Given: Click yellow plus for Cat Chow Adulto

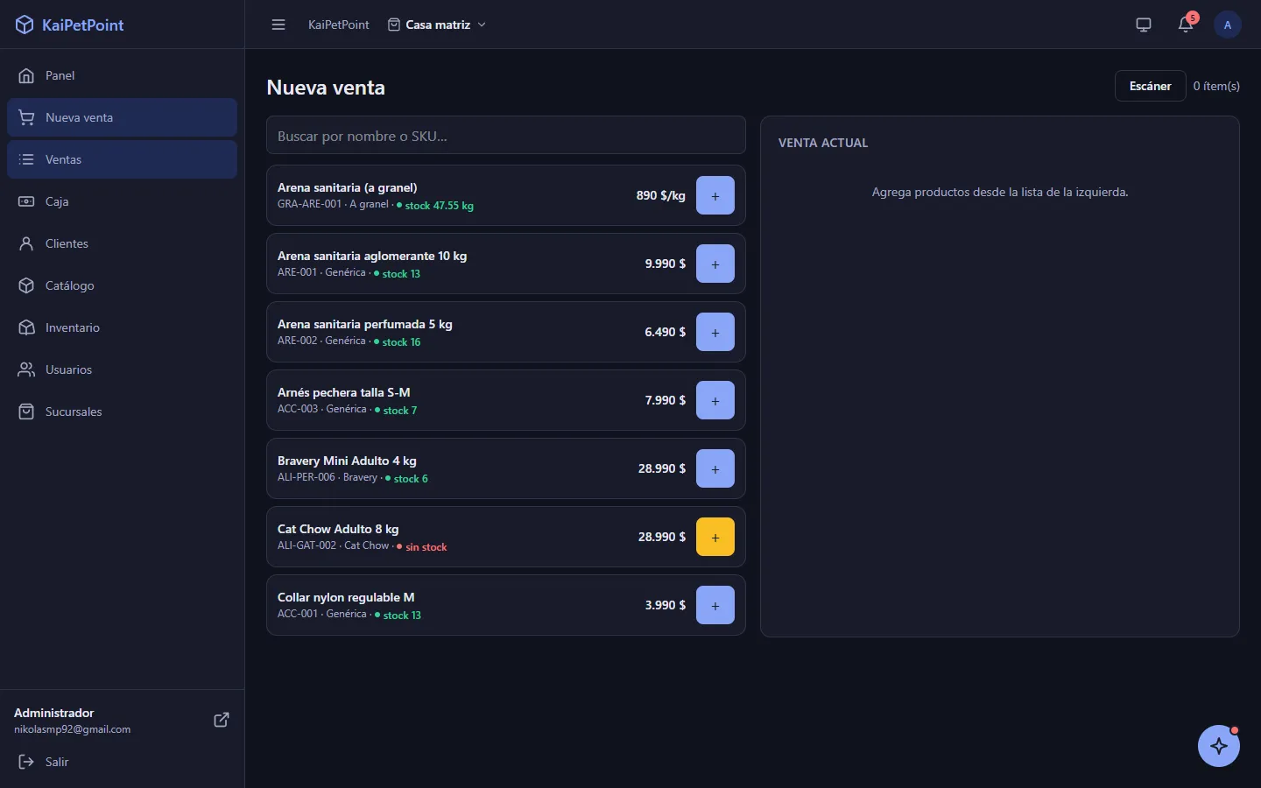Looking at the screenshot, I should coord(715,537).
